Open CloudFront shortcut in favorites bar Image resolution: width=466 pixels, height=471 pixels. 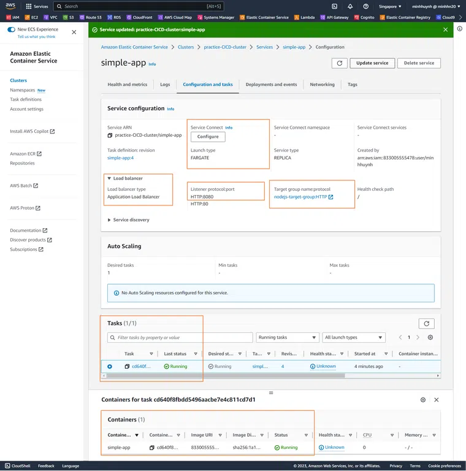pyautogui.click(x=139, y=17)
